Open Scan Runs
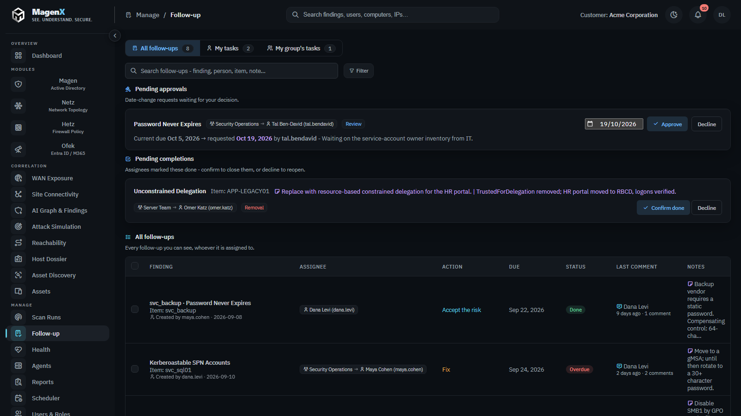This screenshot has height=416, width=741. point(57,317)
